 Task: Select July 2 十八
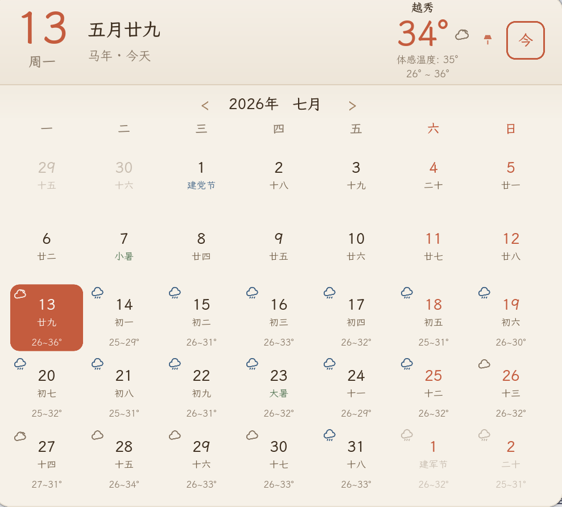279,175
